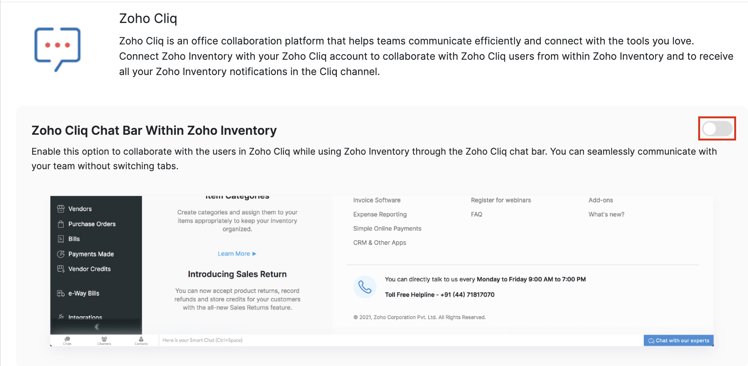The width and height of the screenshot is (748, 366).
Task: Open the CRM & Other Apps link
Action: click(379, 243)
